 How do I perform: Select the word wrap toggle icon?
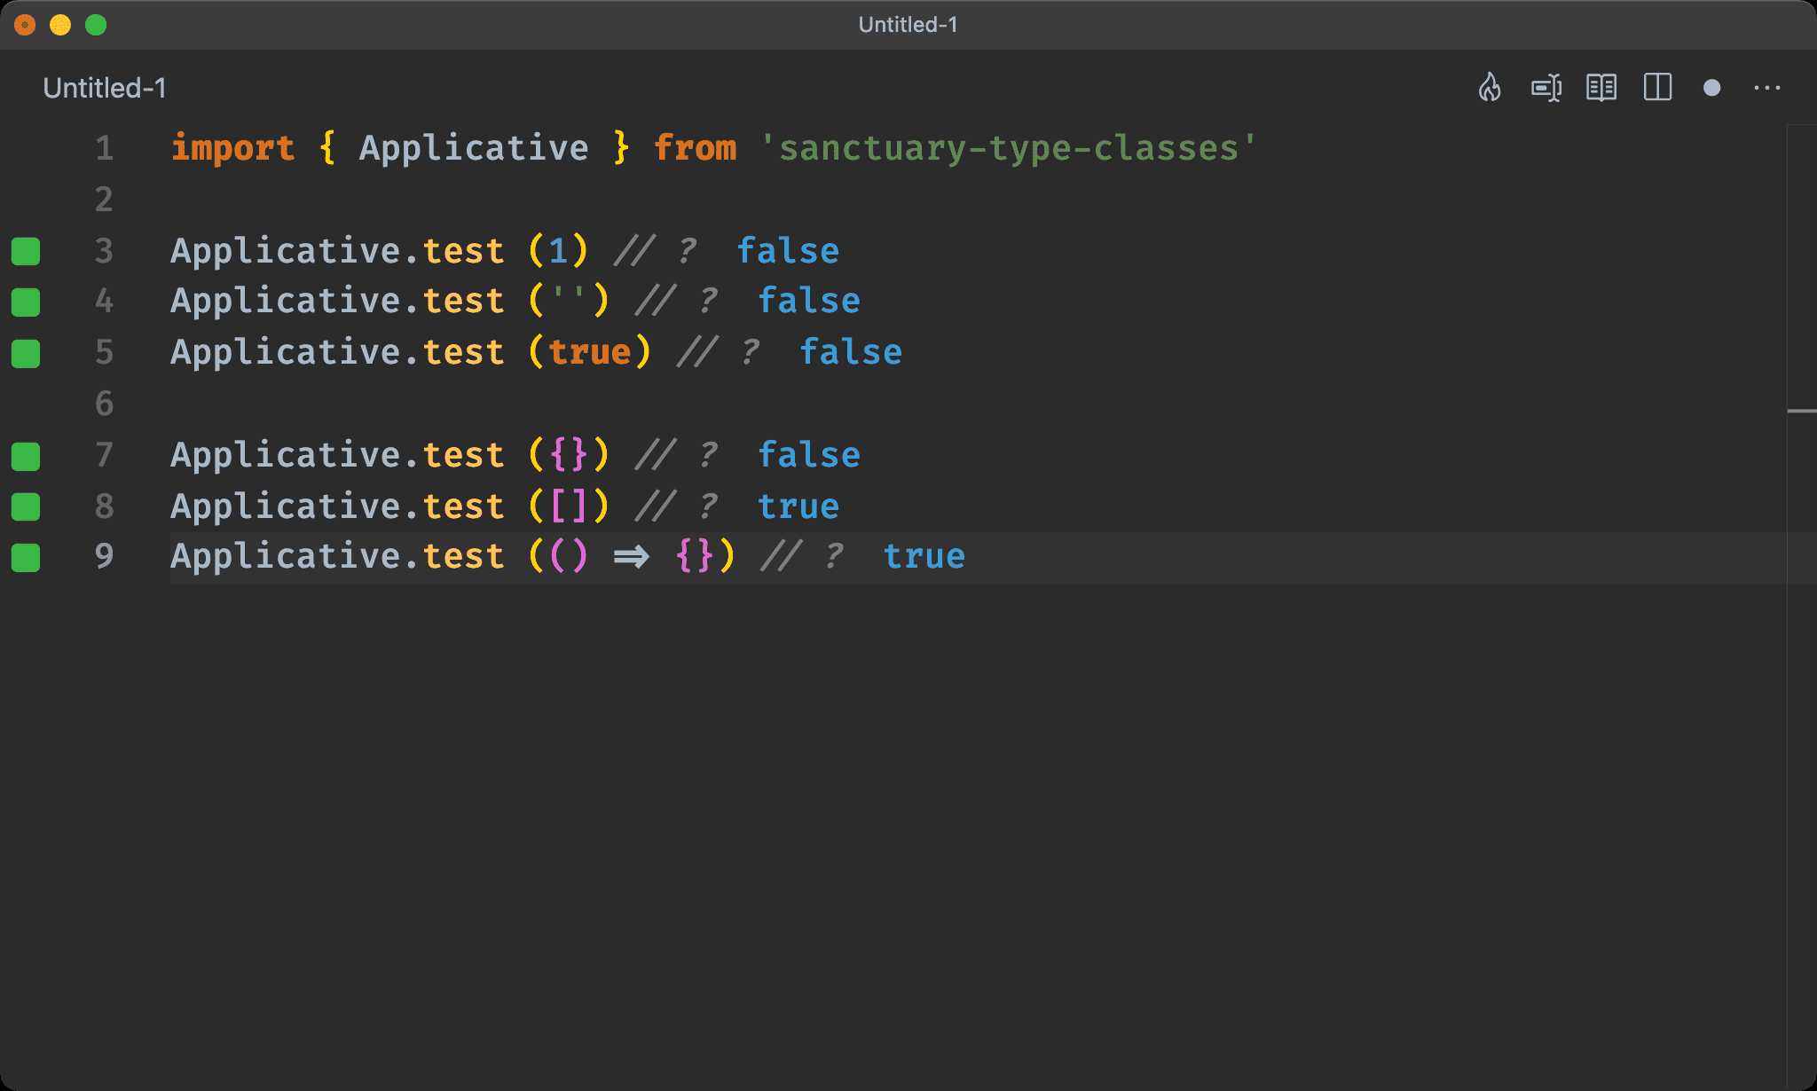(x=1548, y=88)
